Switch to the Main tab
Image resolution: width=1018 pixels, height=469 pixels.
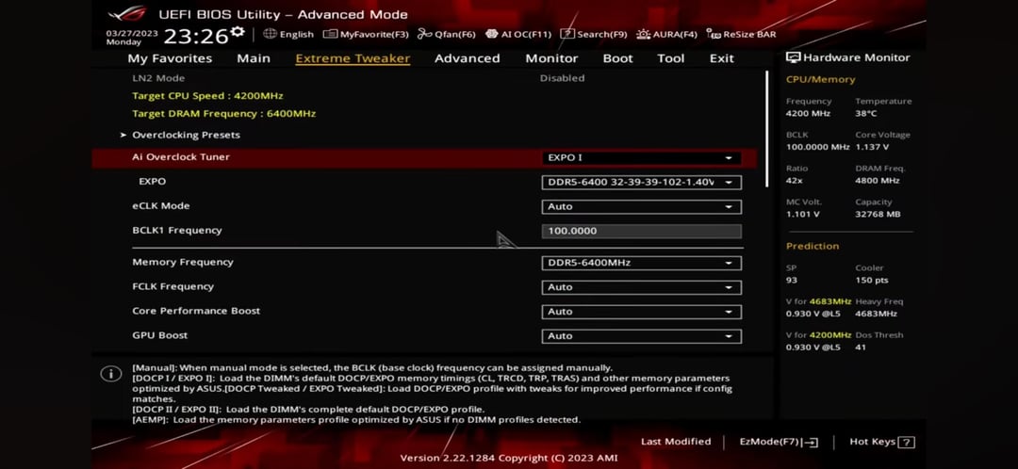tap(254, 58)
